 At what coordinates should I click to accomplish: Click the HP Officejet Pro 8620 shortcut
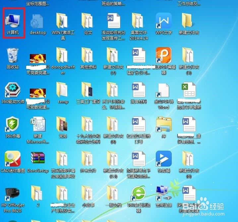tap(13, 194)
